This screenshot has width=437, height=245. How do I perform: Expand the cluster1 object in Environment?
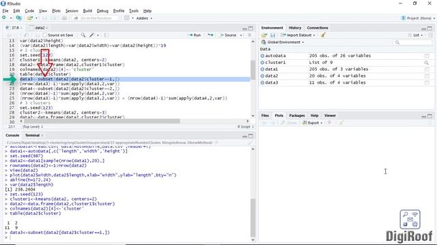pyautogui.click(x=262, y=63)
